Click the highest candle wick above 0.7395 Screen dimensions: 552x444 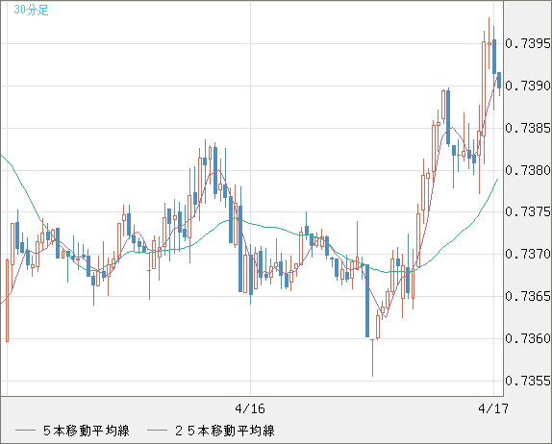pyautogui.click(x=489, y=30)
